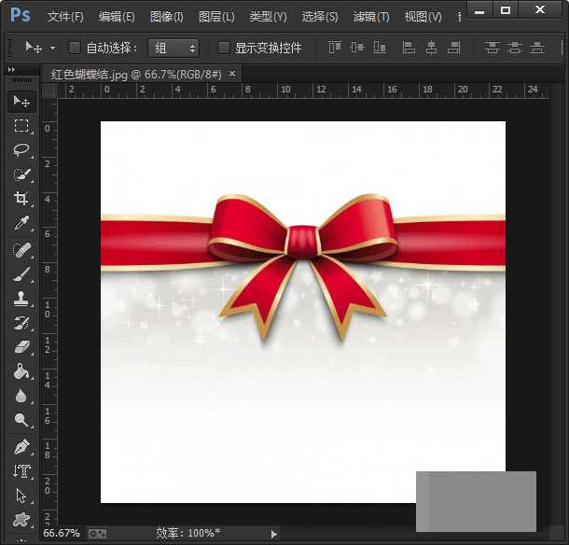Screen dimensions: 569x545
Task: Open the 组 auto-select dropdown
Action: click(173, 48)
